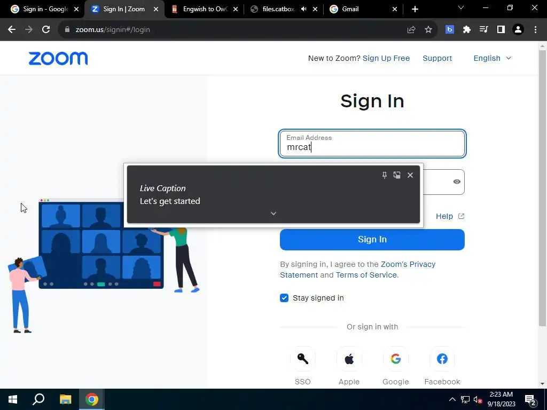Image resolution: width=547 pixels, height=410 pixels.
Task: Open the Sign Up Free link
Action: click(x=386, y=58)
